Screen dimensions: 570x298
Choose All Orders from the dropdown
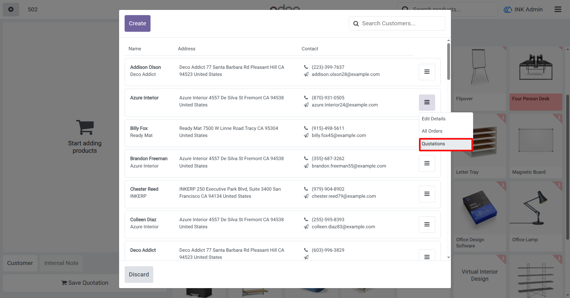pos(446,131)
